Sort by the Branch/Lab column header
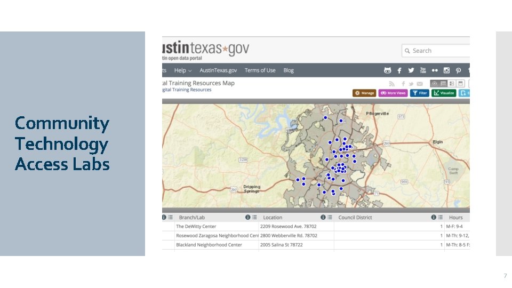512x288 pixels. [191, 218]
